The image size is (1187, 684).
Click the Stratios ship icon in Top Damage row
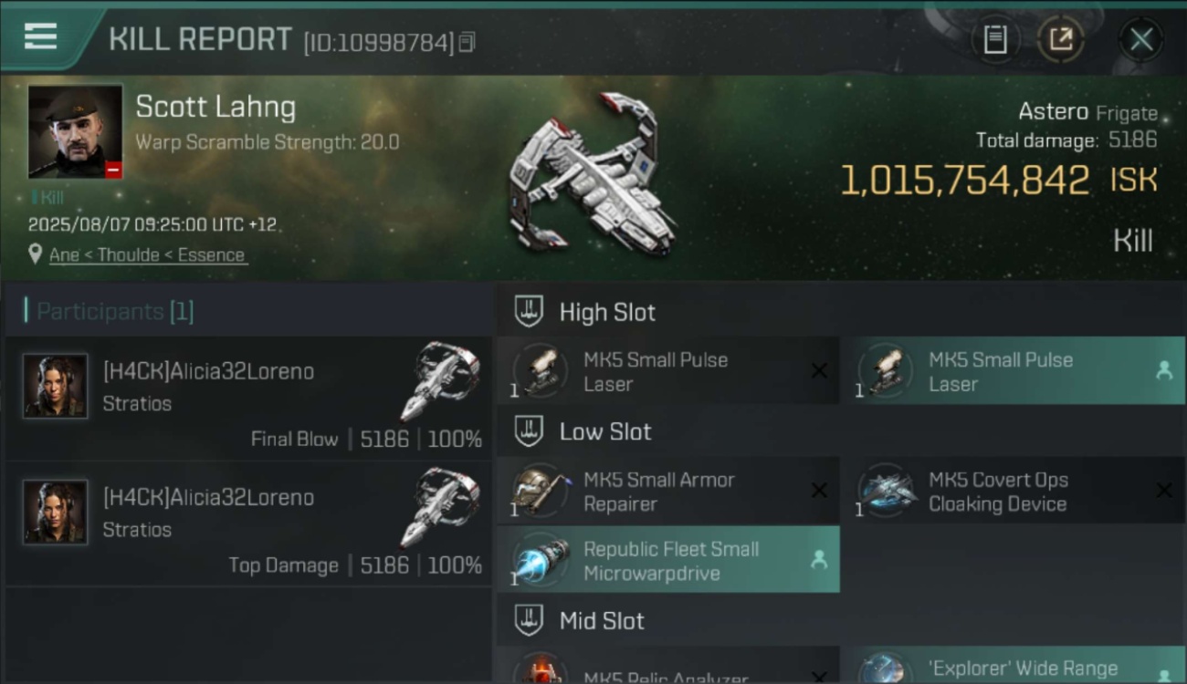(x=440, y=507)
